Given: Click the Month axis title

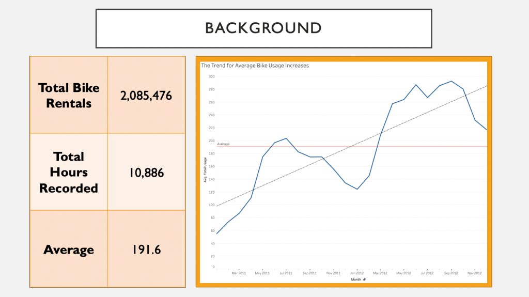Looking at the screenshot, I should pos(356,279).
